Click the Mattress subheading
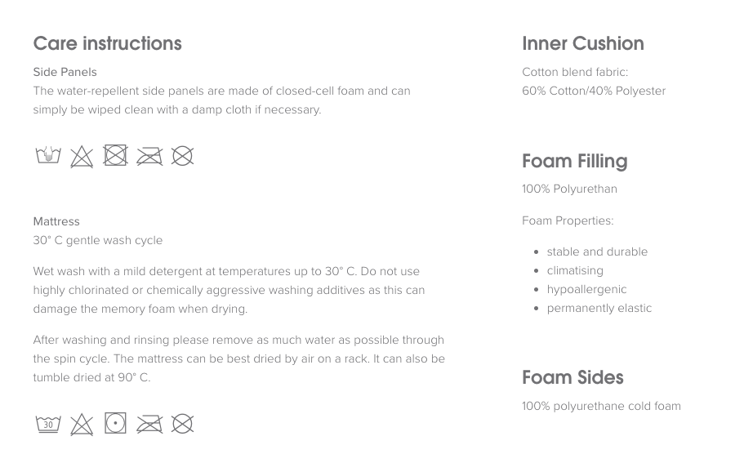 pyautogui.click(x=56, y=221)
